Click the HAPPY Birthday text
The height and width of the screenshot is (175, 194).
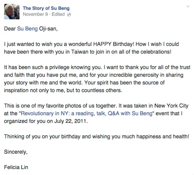[114, 44]
